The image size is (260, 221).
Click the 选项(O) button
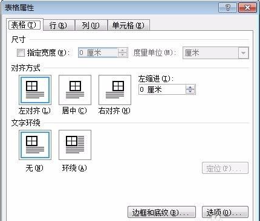pos(225,212)
